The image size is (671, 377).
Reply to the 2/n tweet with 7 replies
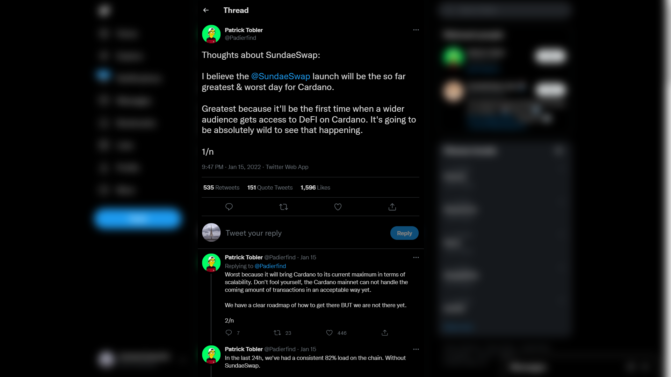point(232,333)
